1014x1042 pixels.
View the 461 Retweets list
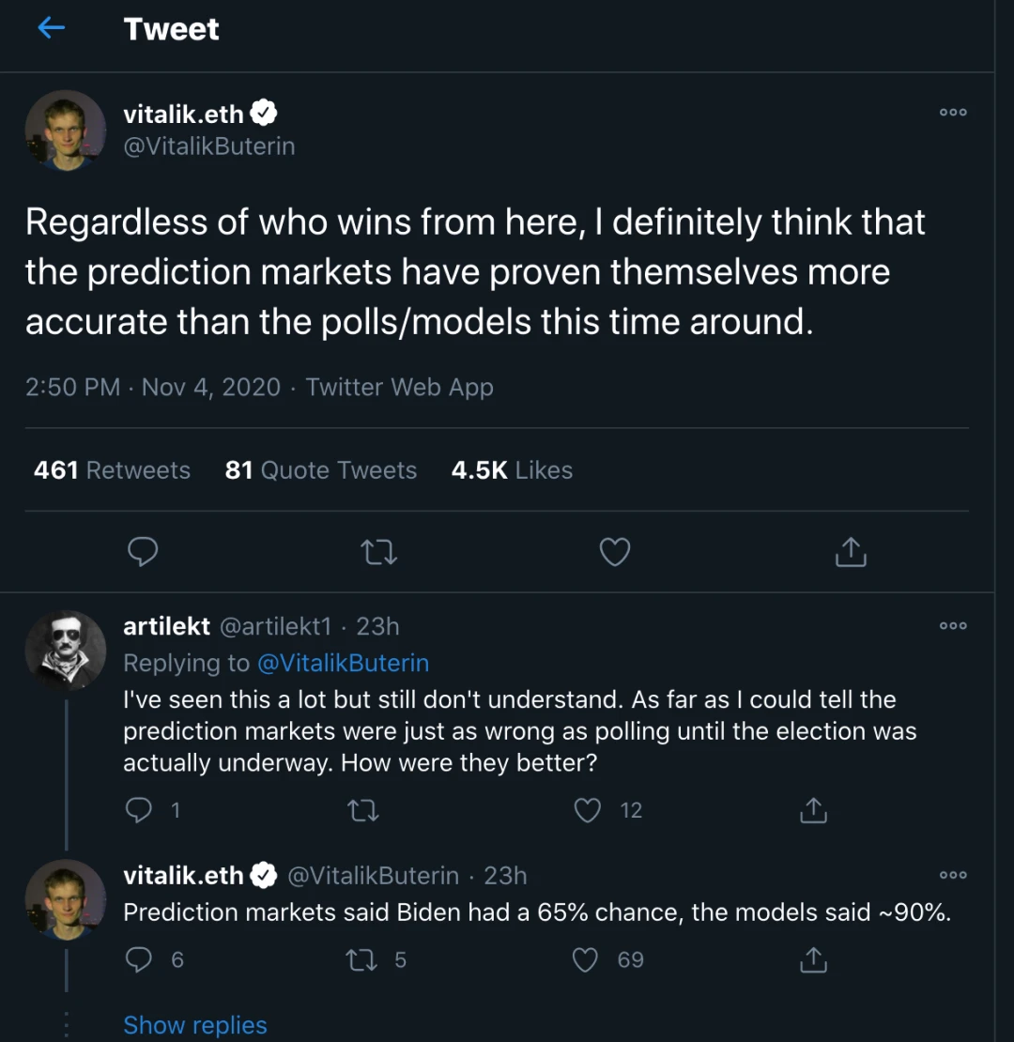point(112,470)
